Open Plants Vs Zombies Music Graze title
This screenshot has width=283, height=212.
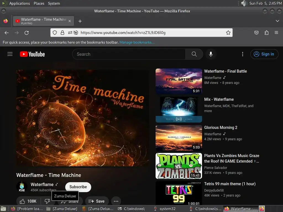(x=232, y=158)
